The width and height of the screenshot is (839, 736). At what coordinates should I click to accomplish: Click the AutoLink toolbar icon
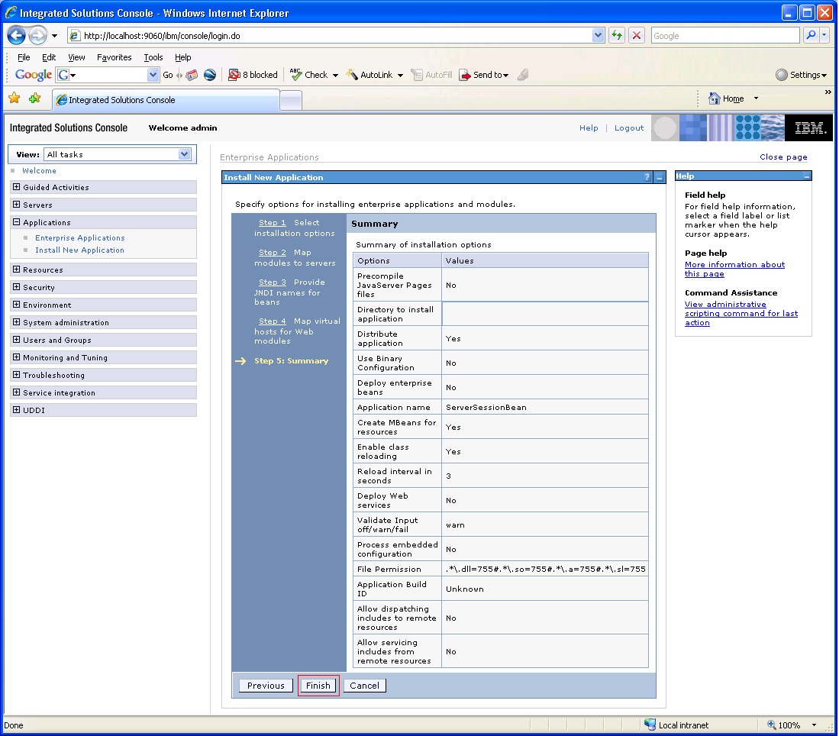point(351,75)
